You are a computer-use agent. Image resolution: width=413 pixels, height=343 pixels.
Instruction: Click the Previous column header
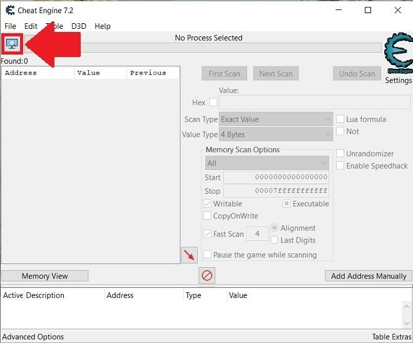153,73
